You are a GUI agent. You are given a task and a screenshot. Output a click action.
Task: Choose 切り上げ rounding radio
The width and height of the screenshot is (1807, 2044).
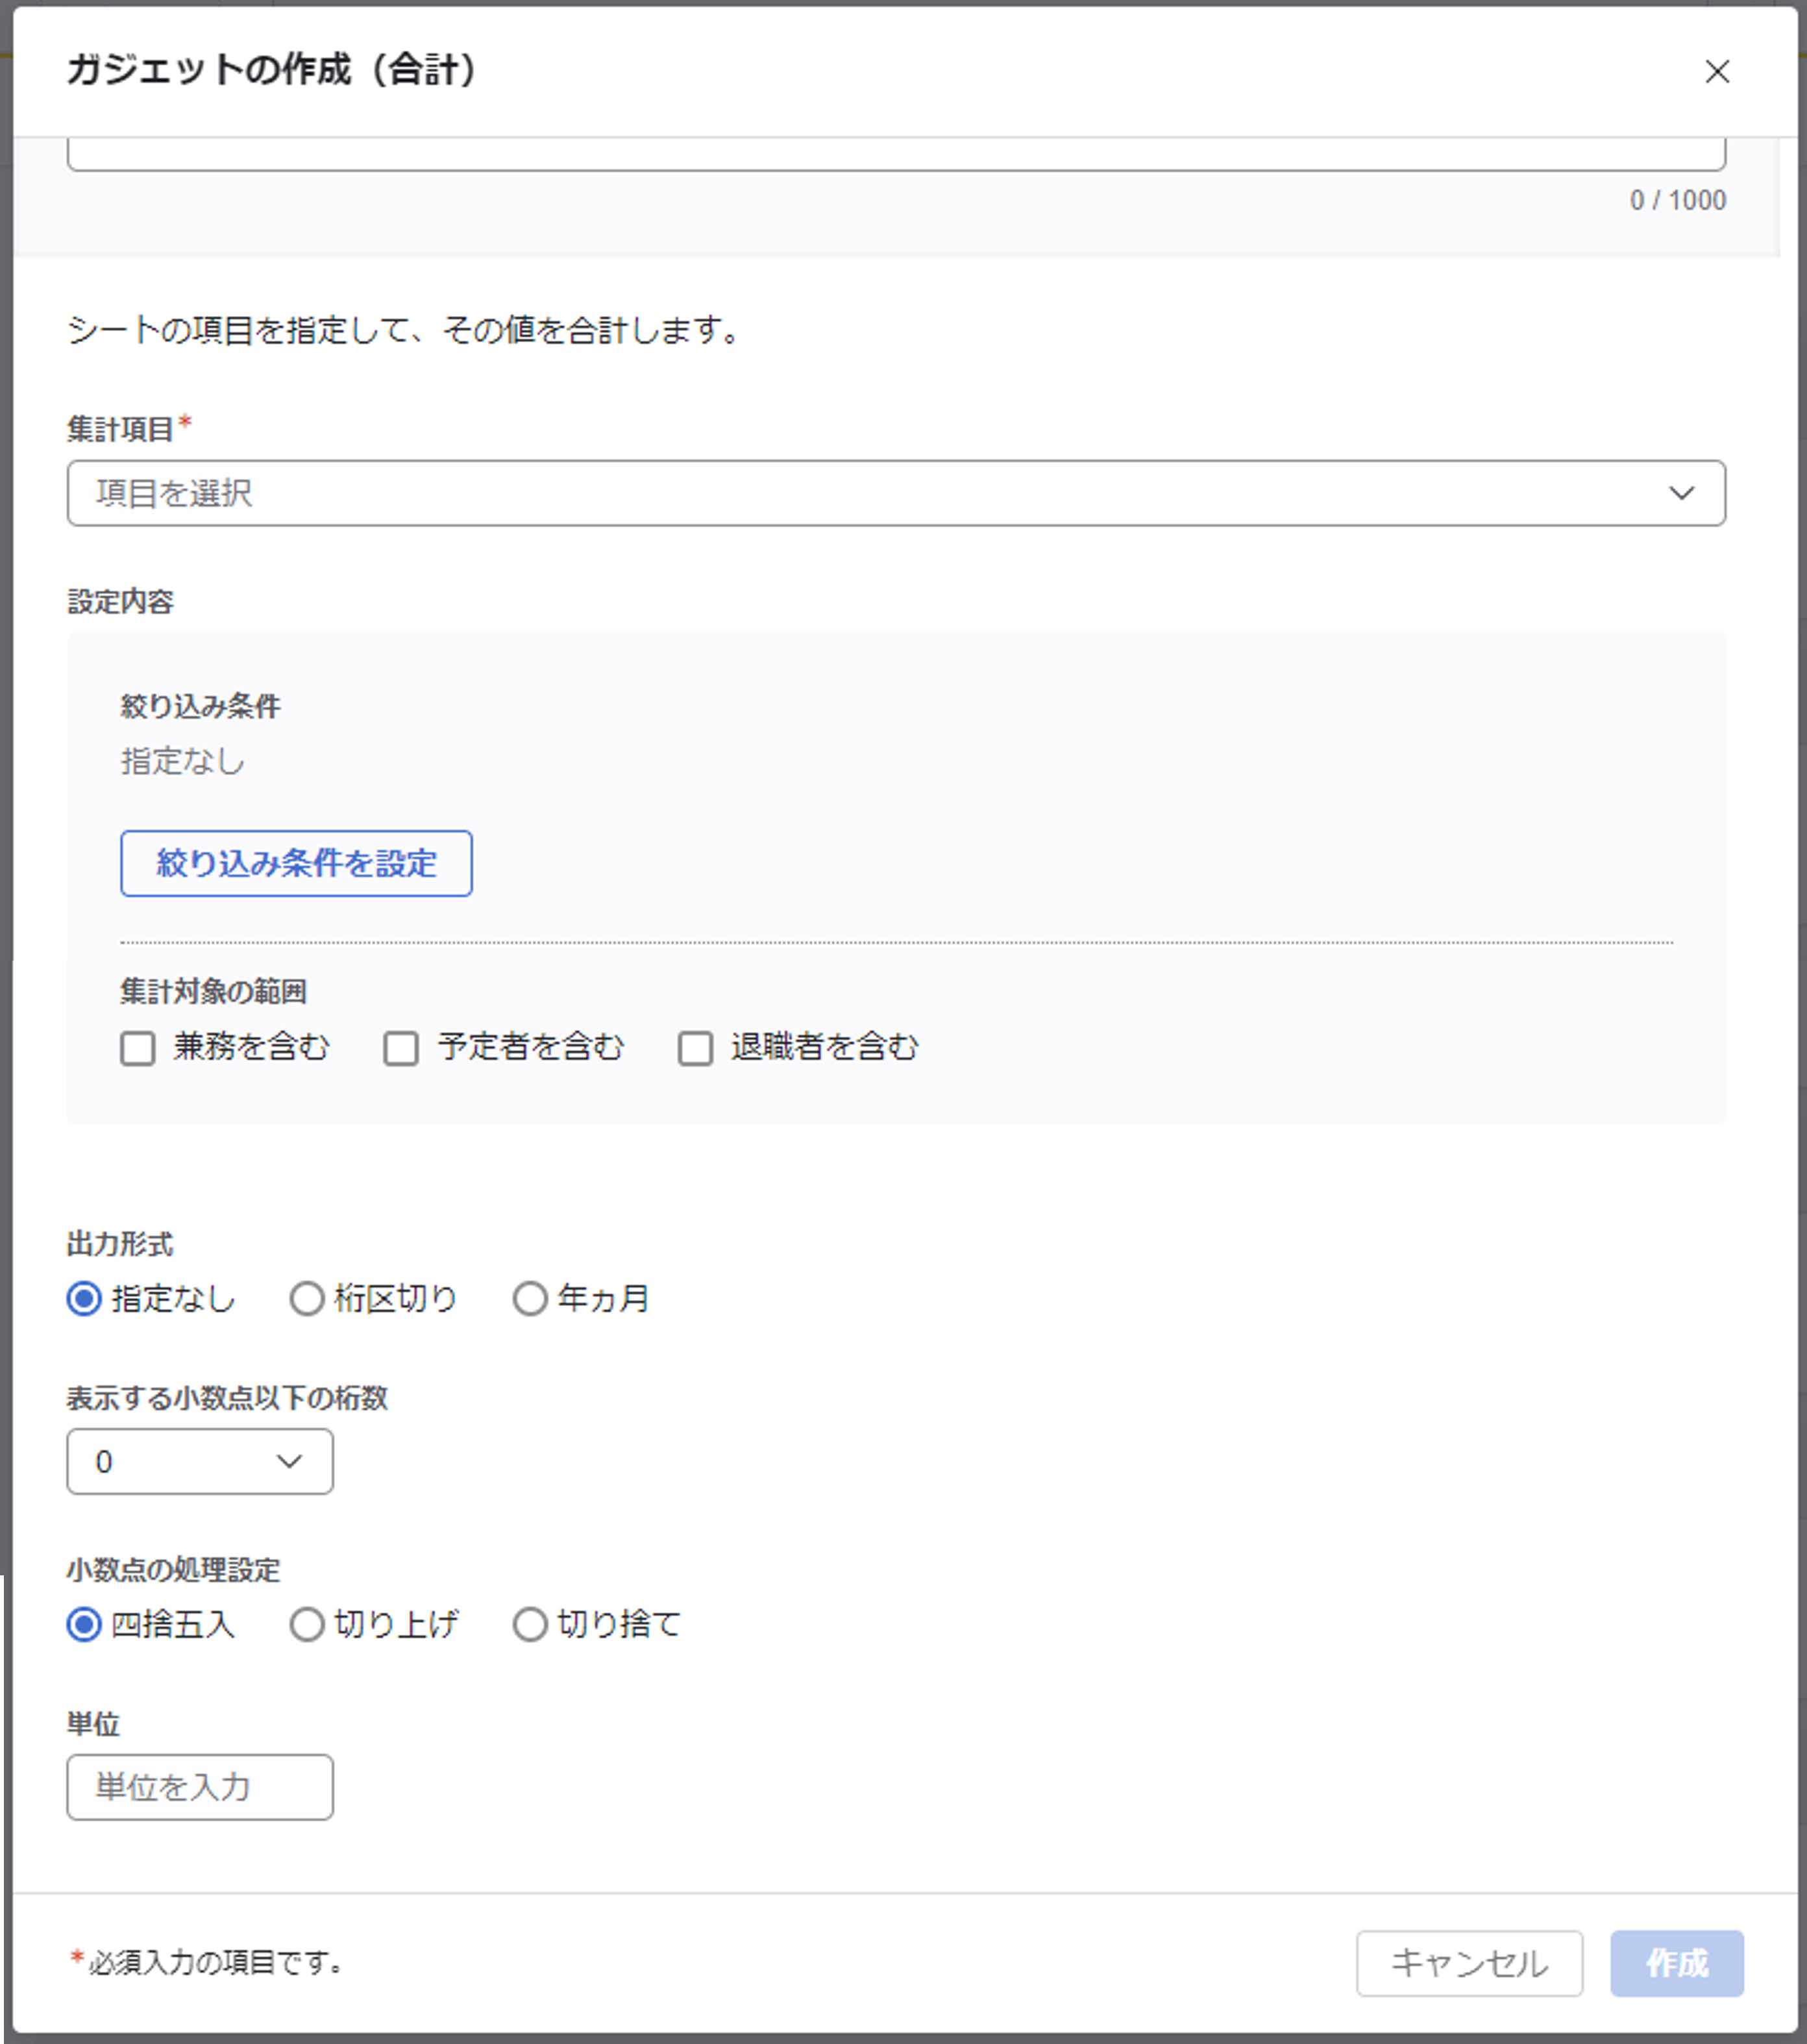coord(307,1624)
